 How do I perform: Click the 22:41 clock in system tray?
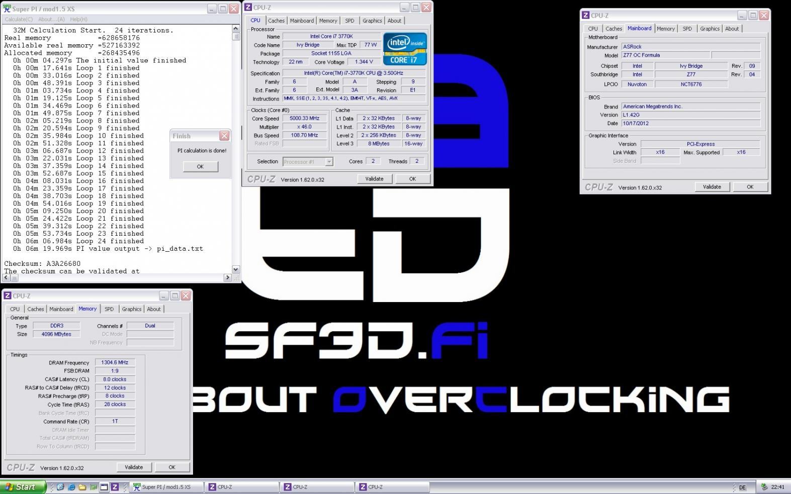pos(778,487)
